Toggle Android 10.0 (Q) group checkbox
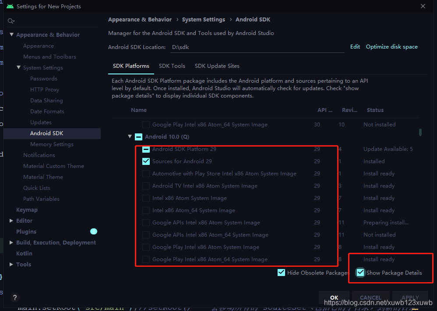437x311 pixels. click(138, 137)
